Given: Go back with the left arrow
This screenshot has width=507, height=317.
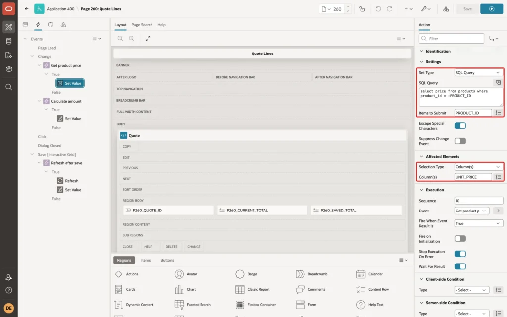Looking at the screenshot, I should (x=27, y=9).
